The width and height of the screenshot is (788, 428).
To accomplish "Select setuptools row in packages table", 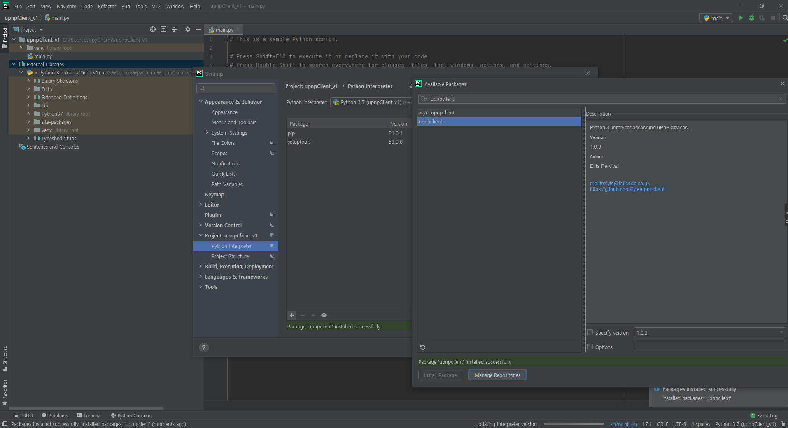I will 349,142.
